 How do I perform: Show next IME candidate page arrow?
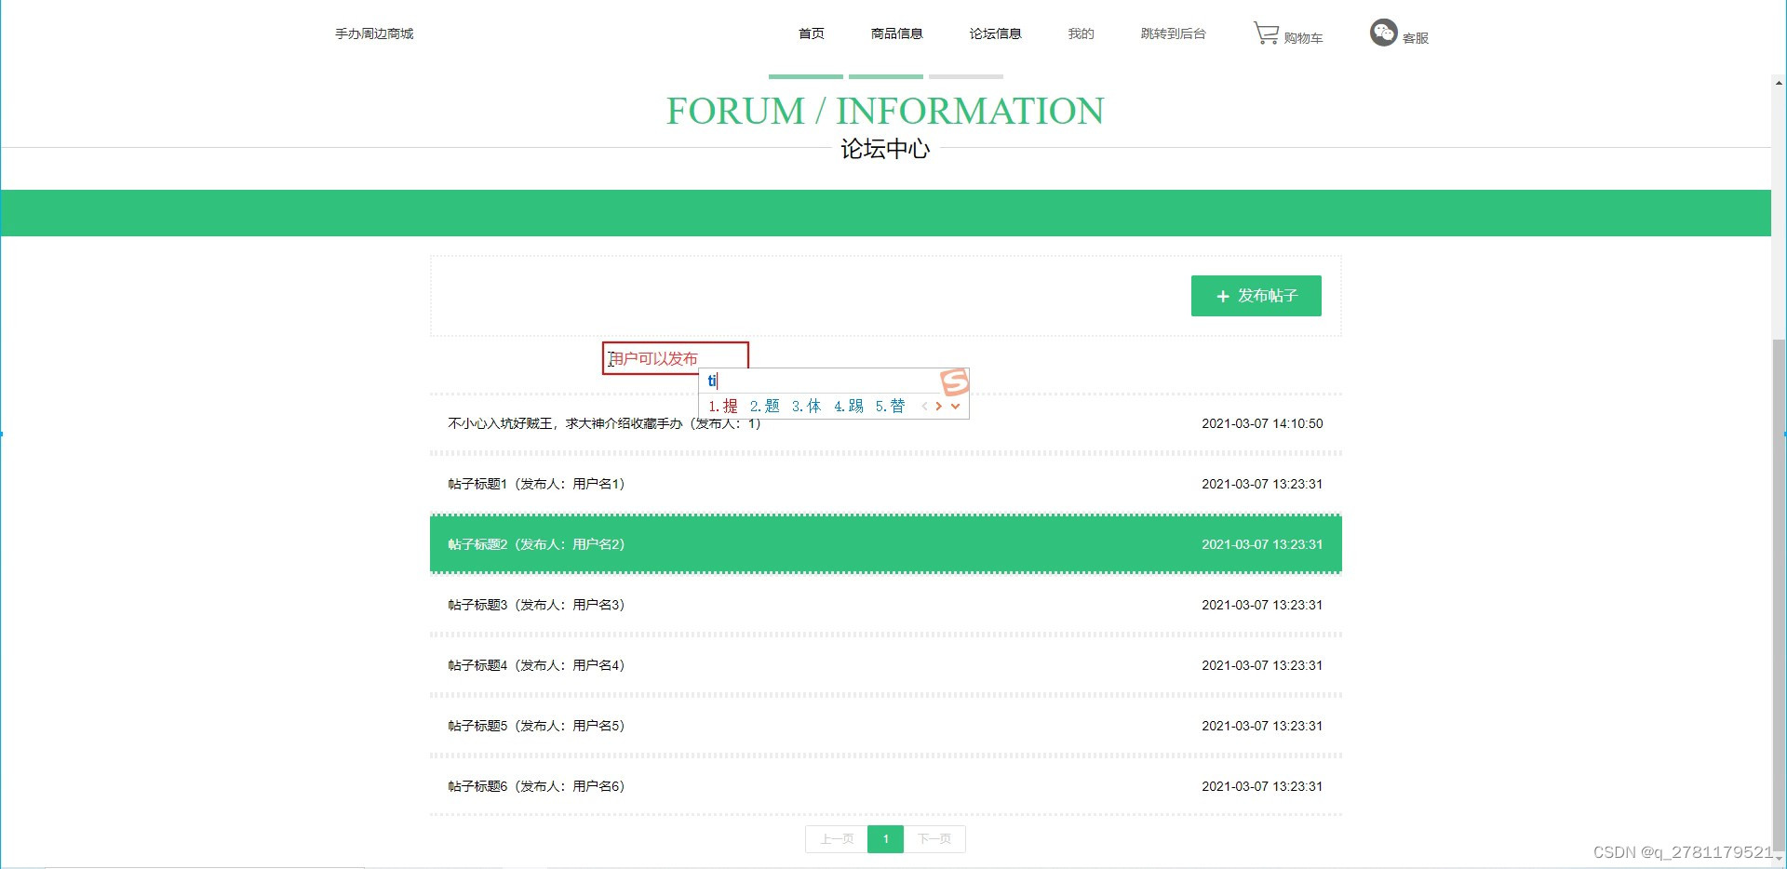pyautogui.click(x=938, y=406)
